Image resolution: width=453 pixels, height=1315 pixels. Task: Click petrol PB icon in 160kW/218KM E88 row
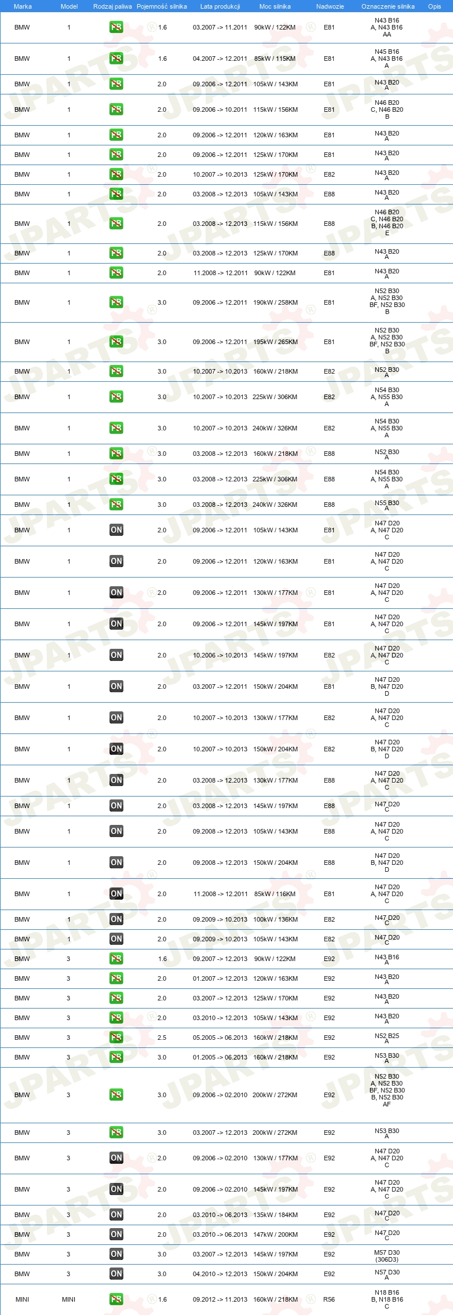click(x=116, y=454)
